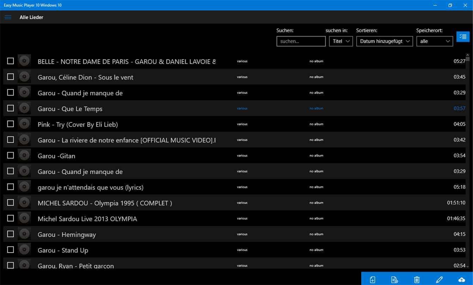Click disc icon of Garou -Gitan
Image resolution: width=473 pixels, height=285 pixels.
[x=24, y=155]
